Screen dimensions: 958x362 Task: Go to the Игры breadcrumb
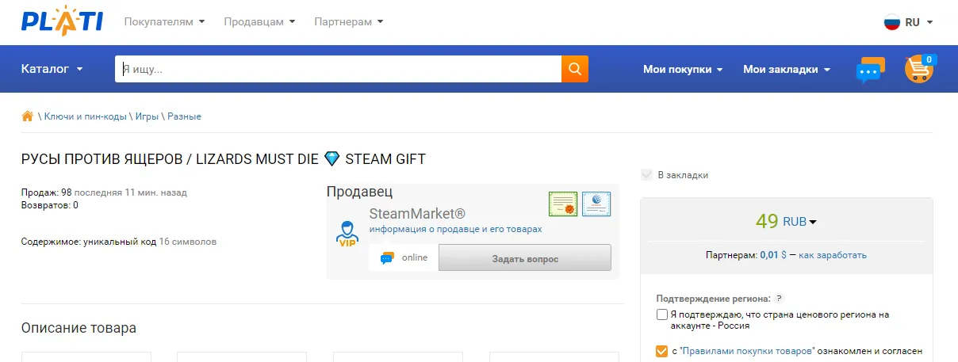click(147, 116)
